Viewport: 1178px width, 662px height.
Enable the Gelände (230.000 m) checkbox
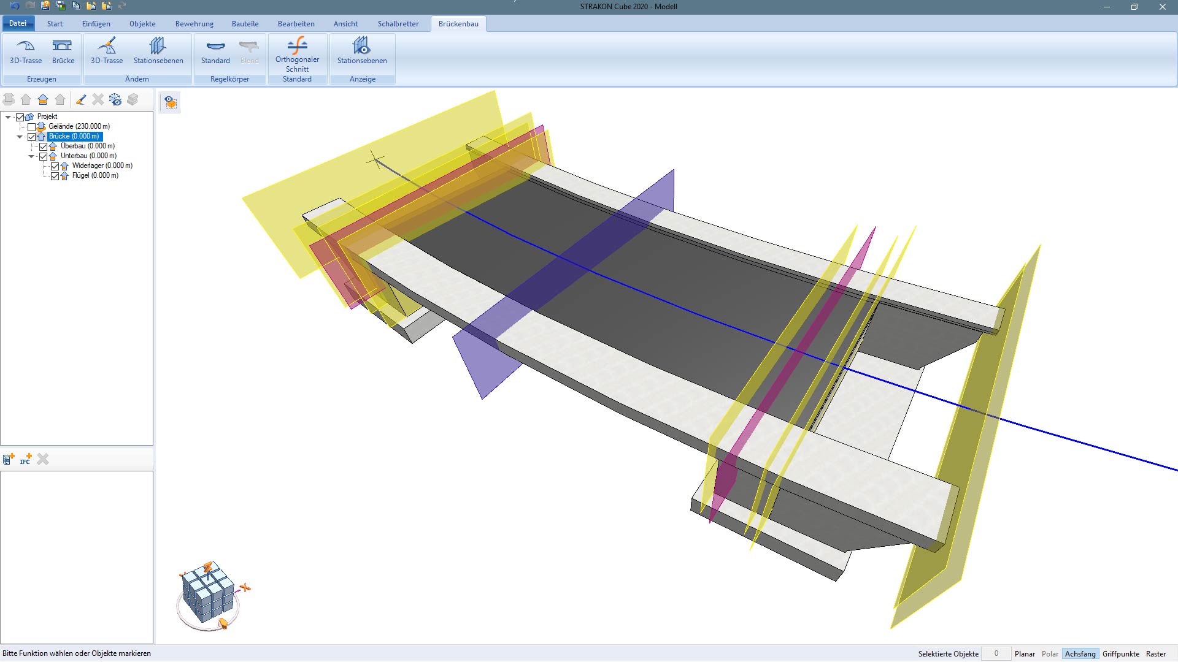click(x=31, y=126)
